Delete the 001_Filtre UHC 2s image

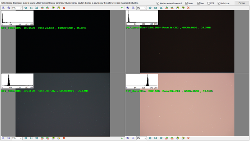[64, 8]
